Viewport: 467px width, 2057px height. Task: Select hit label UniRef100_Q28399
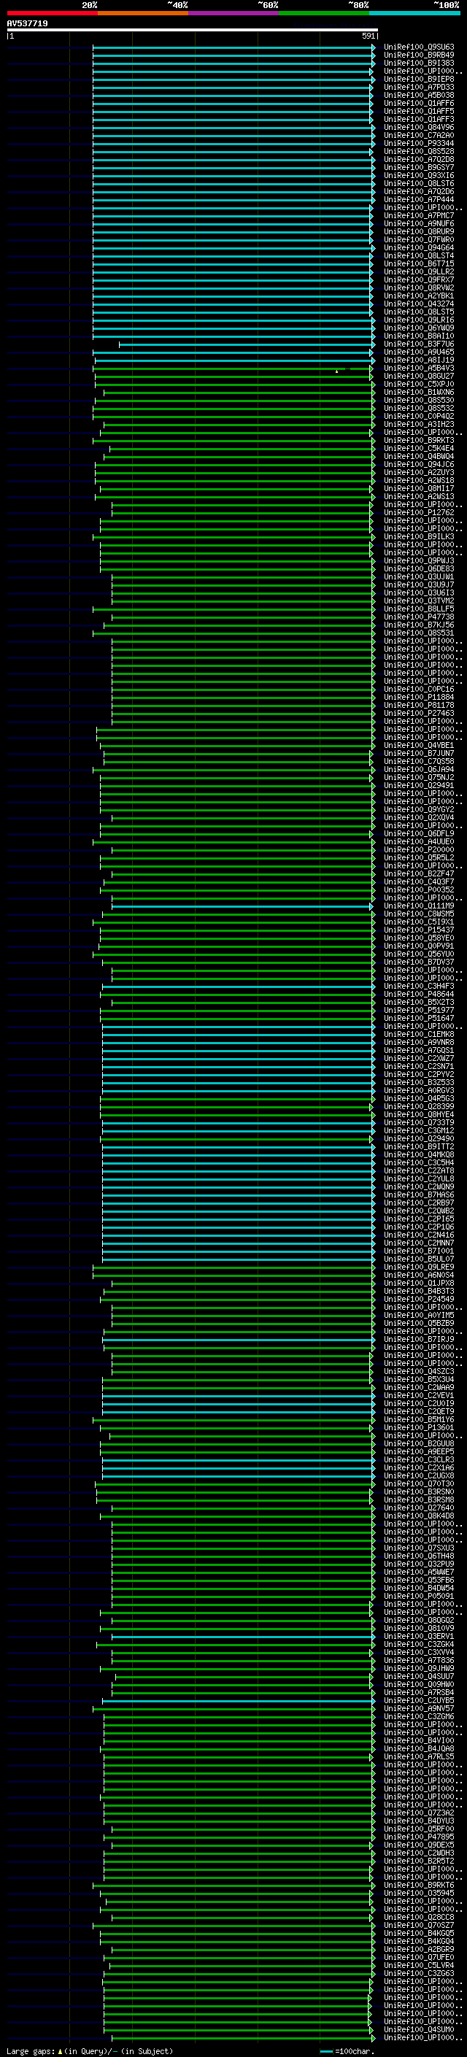pyautogui.click(x=419, y=1107)
